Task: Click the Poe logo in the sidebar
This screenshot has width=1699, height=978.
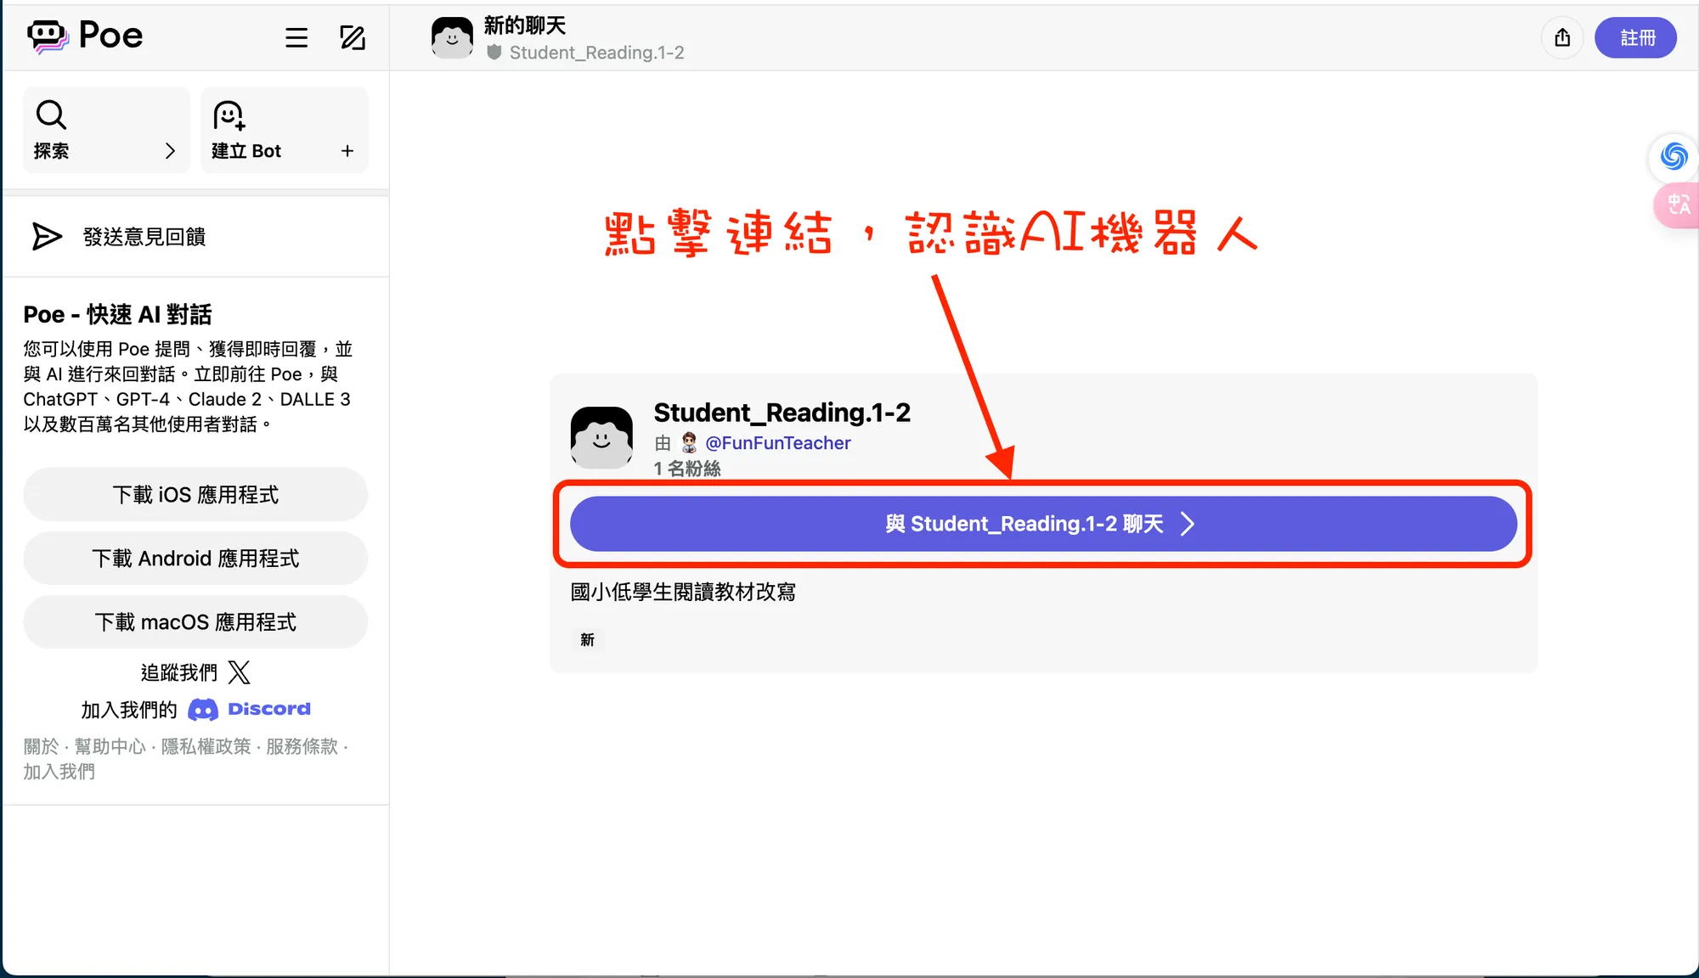Action: pyautogui.click(x=85, y=36)
